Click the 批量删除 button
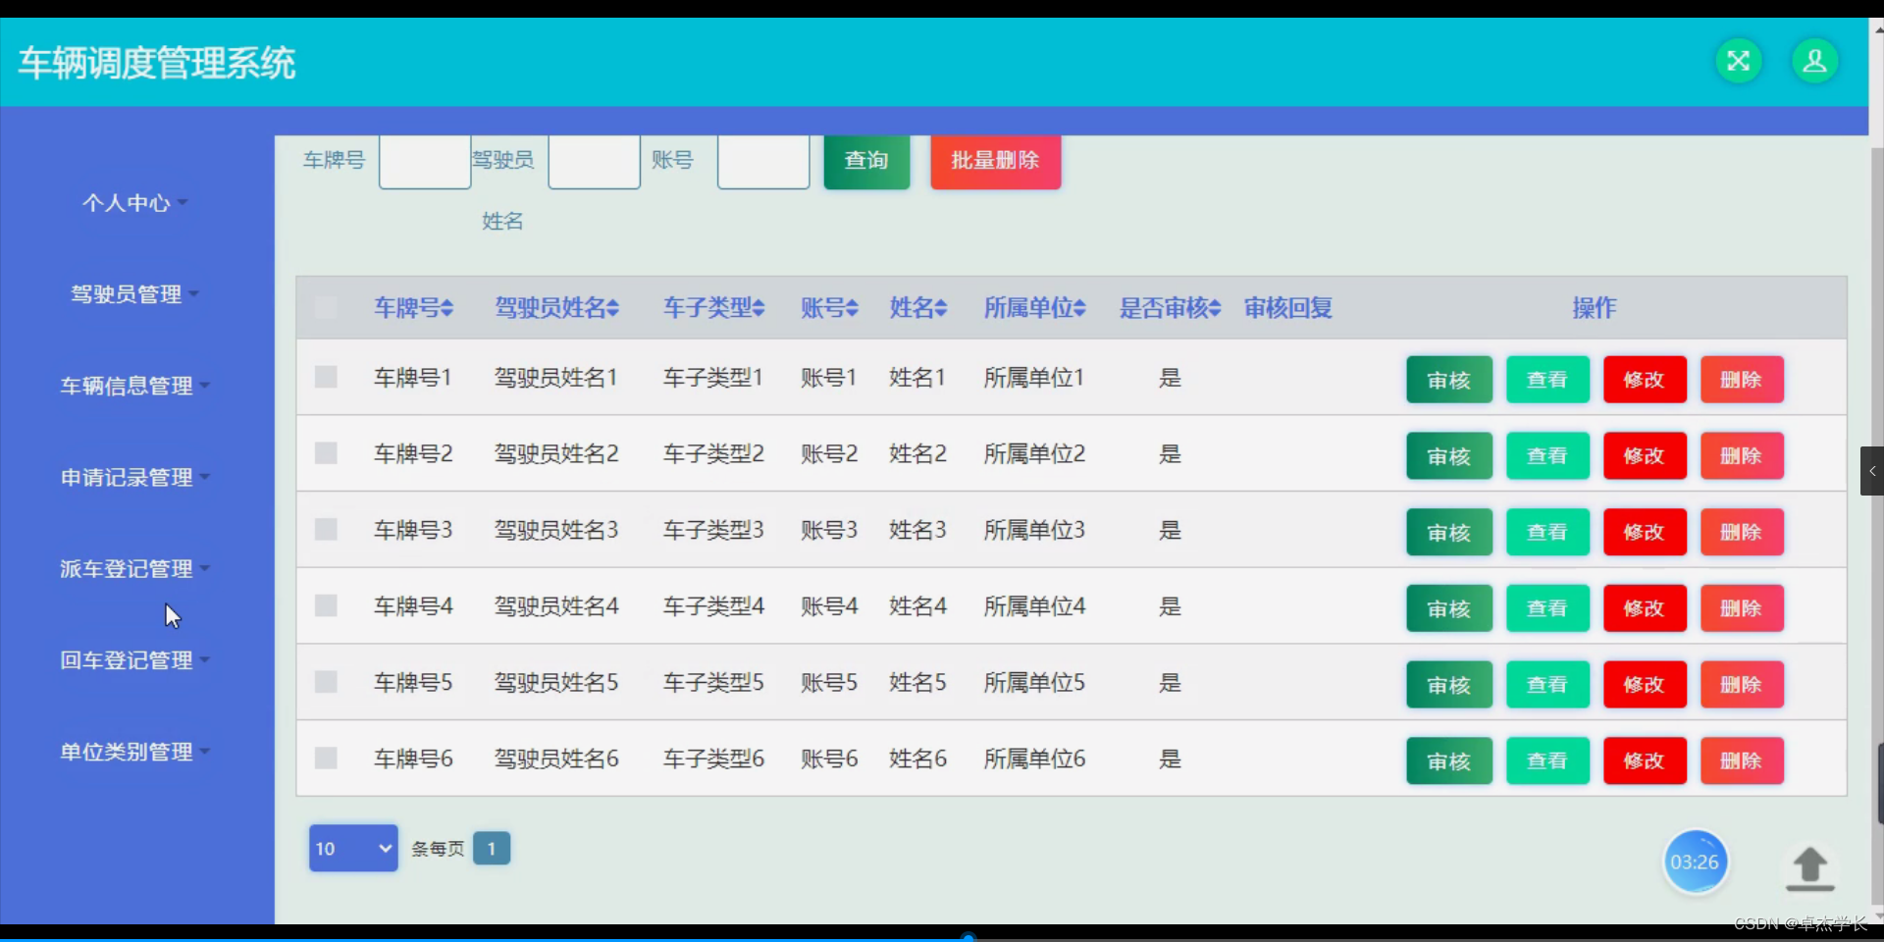 [995, 161]
